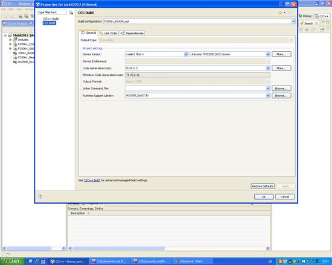Open the Unbenannt - Paint taskbar item
The image size is (332, 265).
coord(192,261)
